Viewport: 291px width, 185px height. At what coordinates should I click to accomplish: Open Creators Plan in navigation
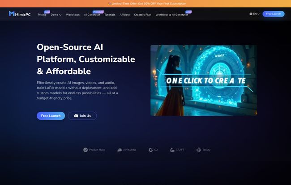point(142,15)
